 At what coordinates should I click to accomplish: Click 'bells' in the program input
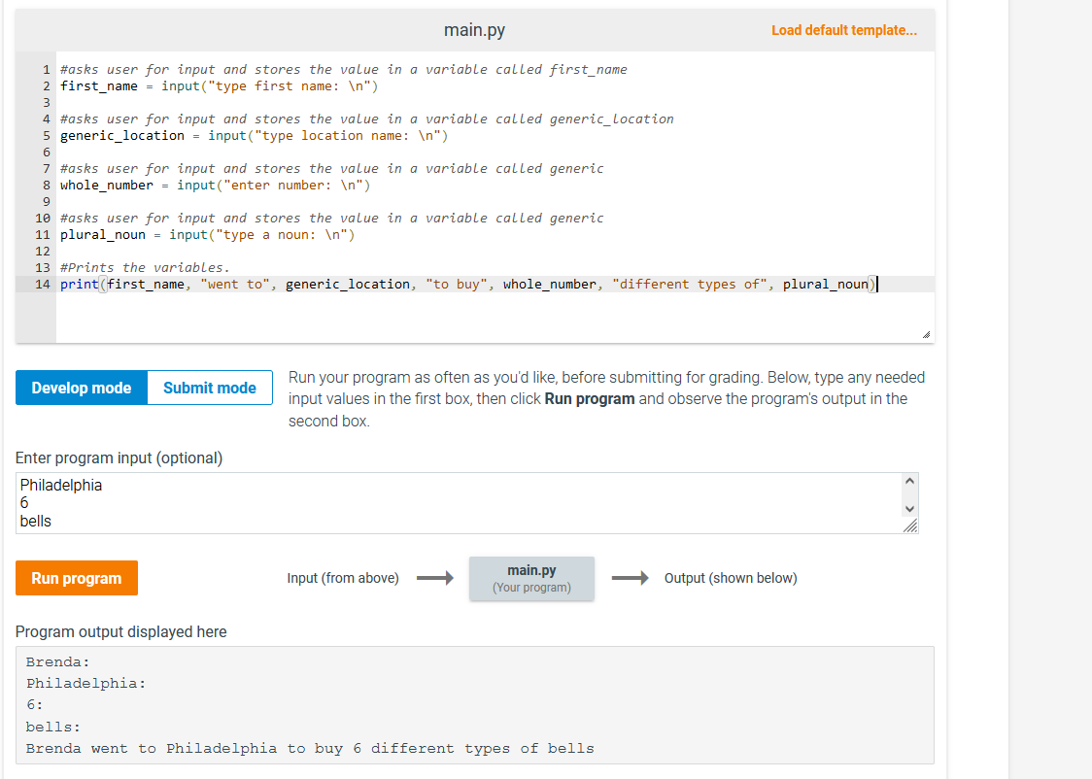pos(36,522)
